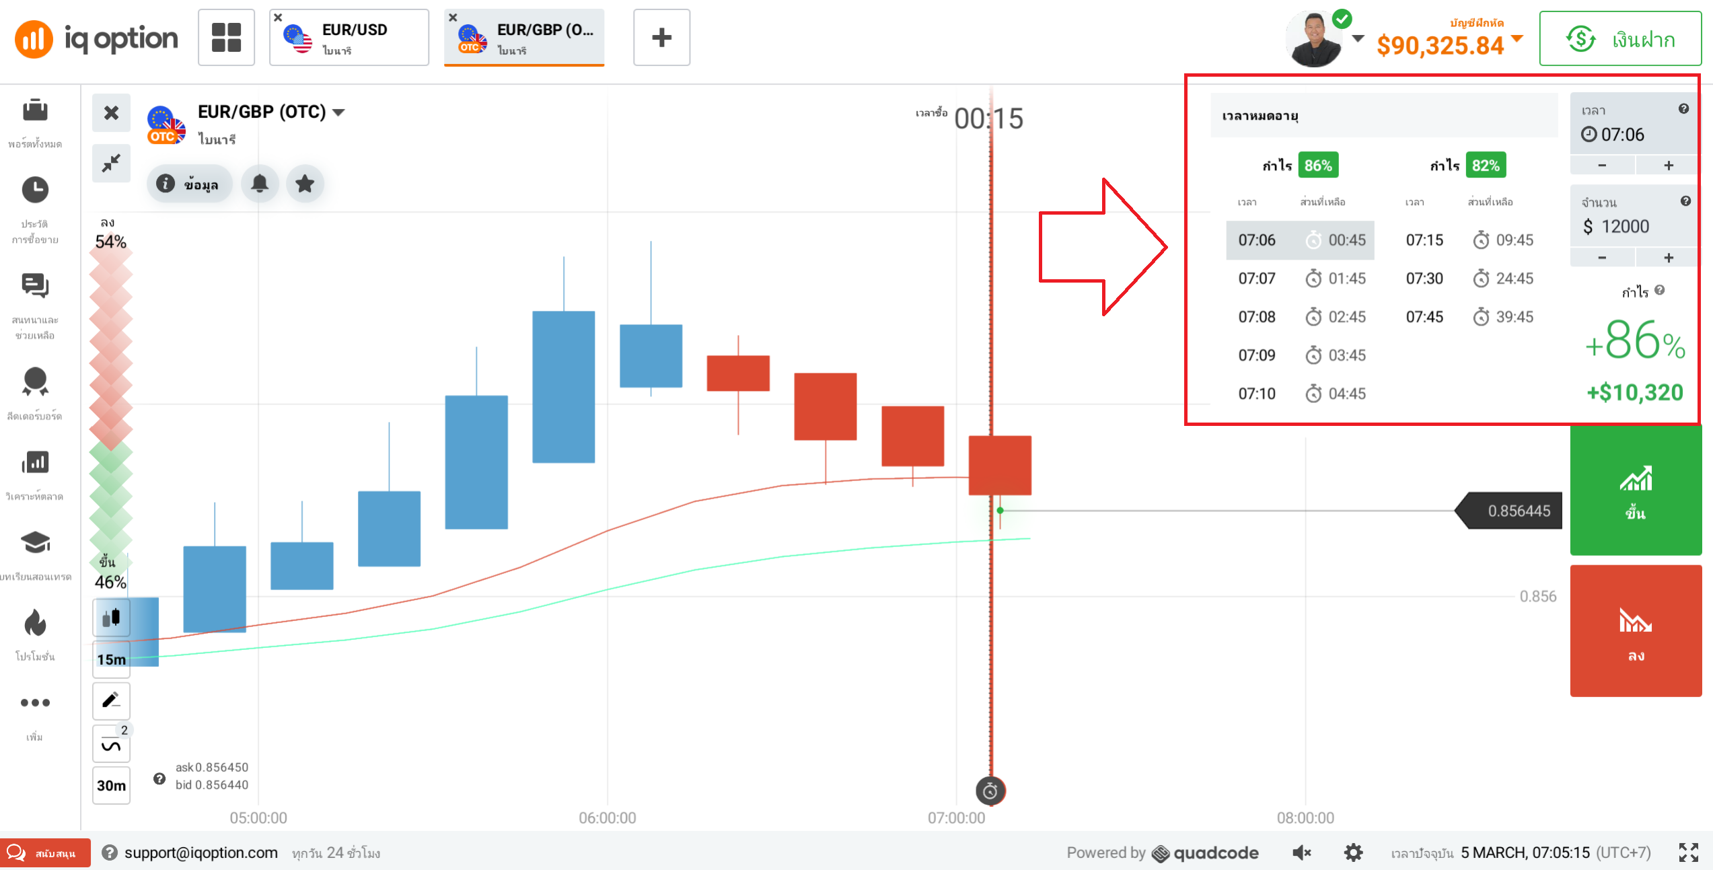
Task: Switch to the EUR/USD tab
Action: click(x=349, y=38)
